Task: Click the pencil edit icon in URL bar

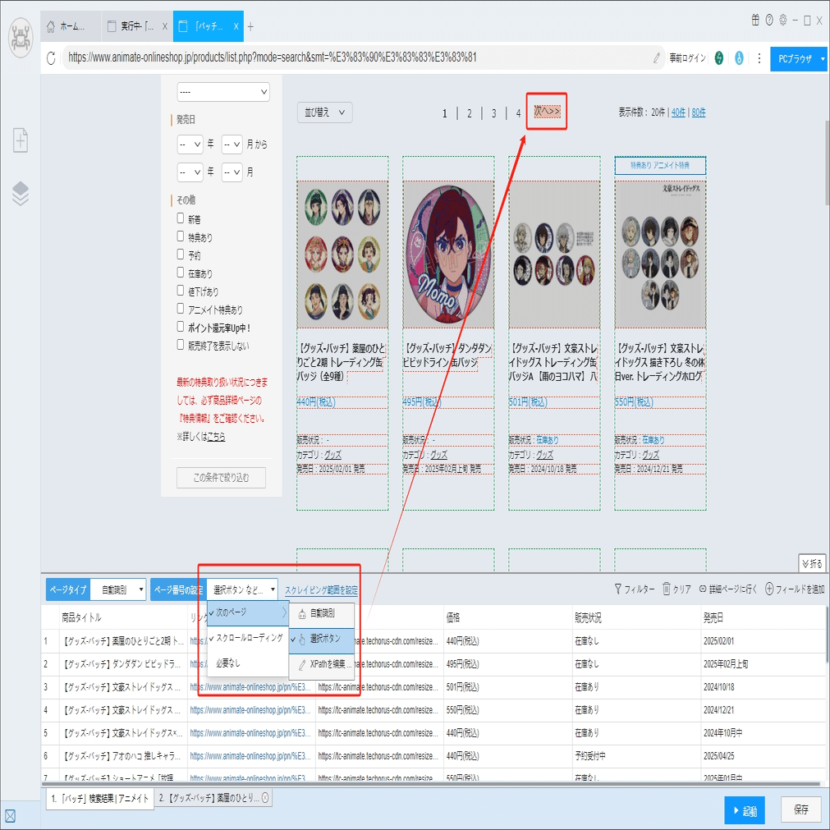Action: pyautogui.click(x=657, y=57)
